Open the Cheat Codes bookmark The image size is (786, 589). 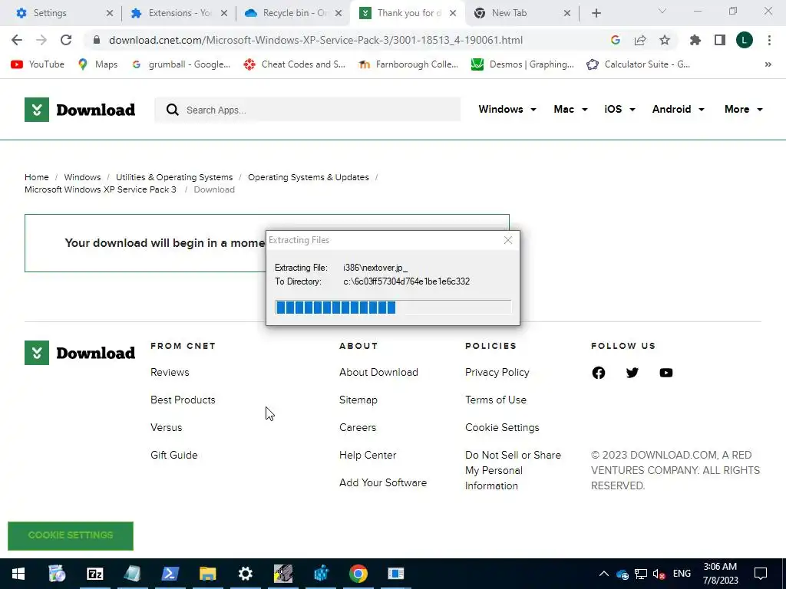pyautogui.click(x=294, y=64)
